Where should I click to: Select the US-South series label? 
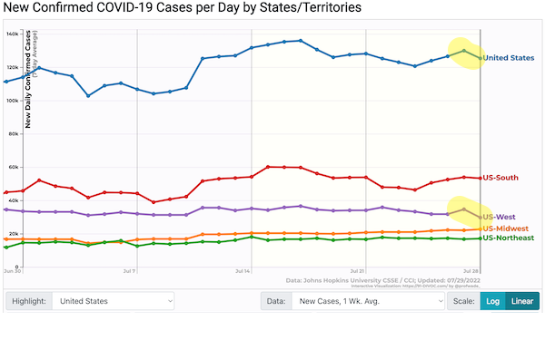point(500,178)
